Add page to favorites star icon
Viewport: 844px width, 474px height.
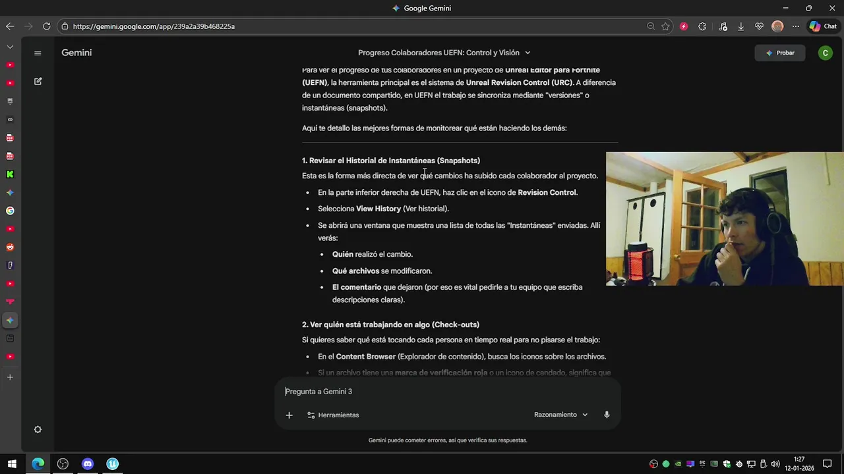tap(666, 26)
